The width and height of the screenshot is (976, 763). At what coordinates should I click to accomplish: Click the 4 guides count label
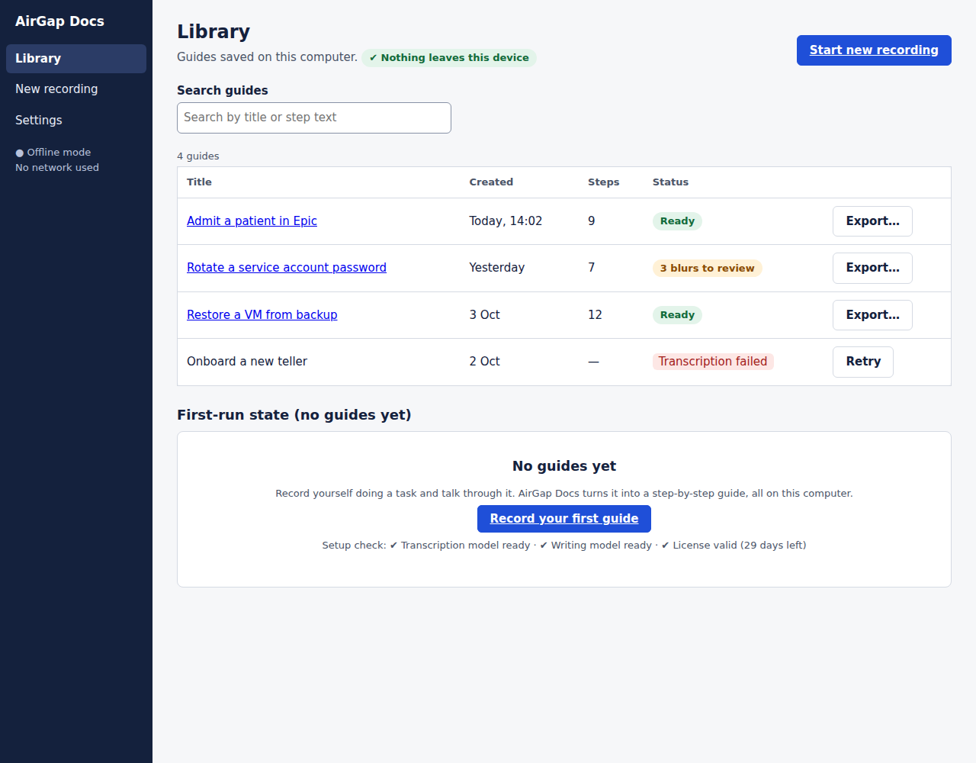pyautogui.click(x=198, y=156)
